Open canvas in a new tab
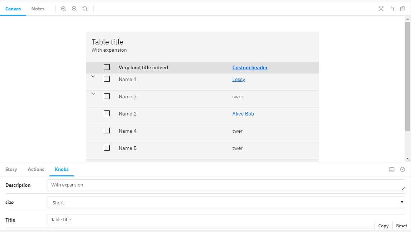Screen dimensions: 411x232 [402, 9]
